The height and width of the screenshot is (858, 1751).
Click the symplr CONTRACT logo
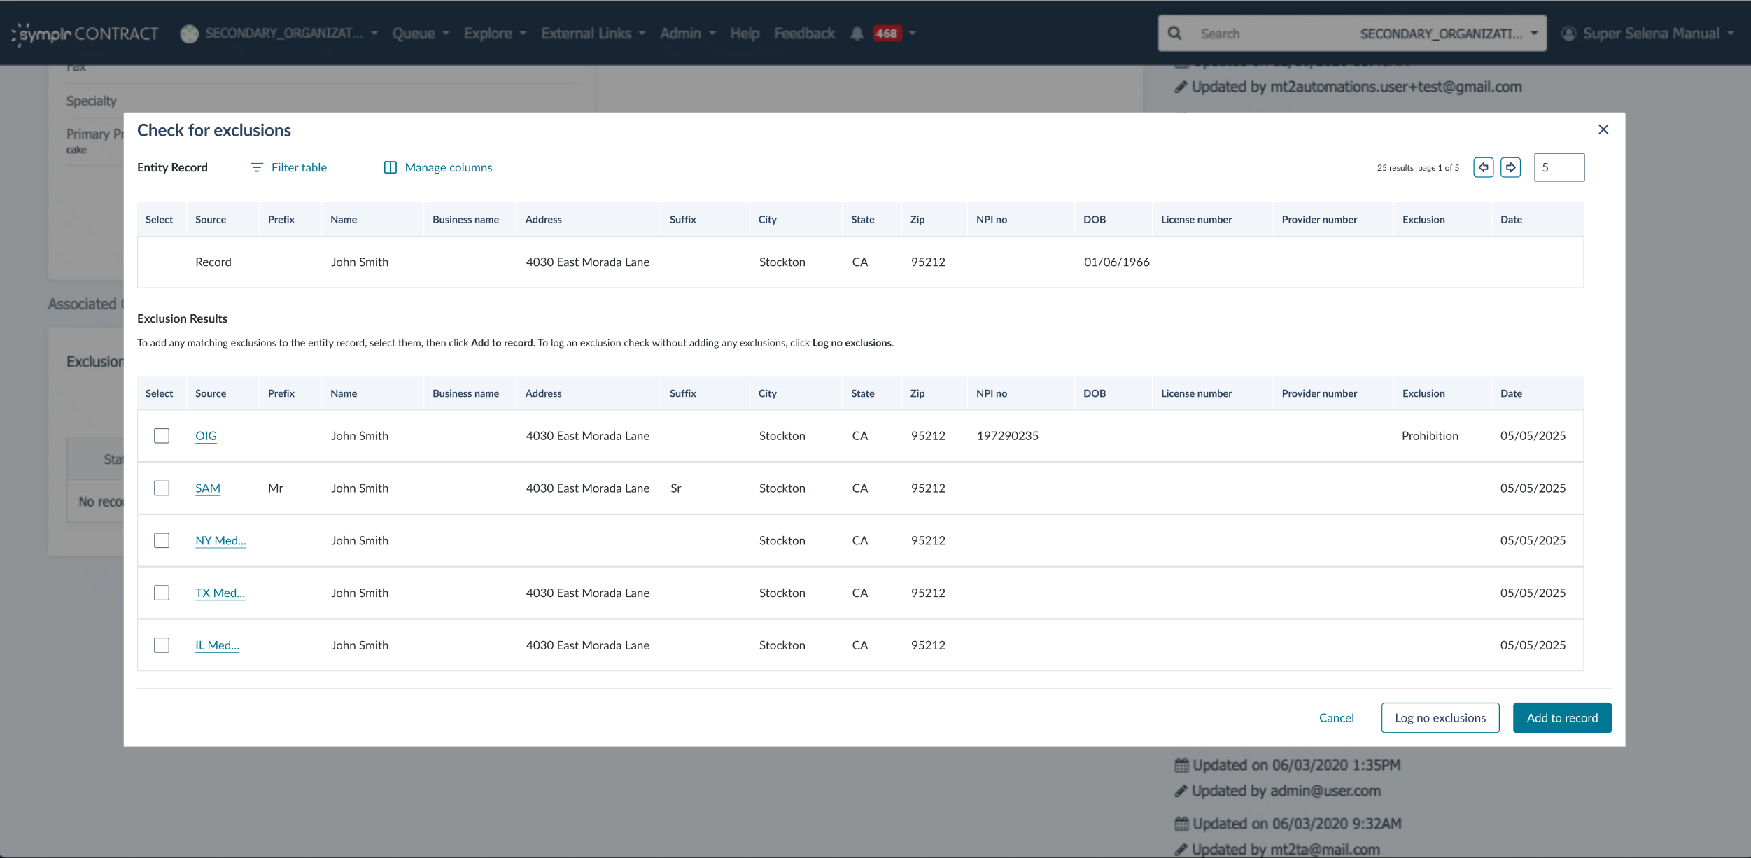83,33
